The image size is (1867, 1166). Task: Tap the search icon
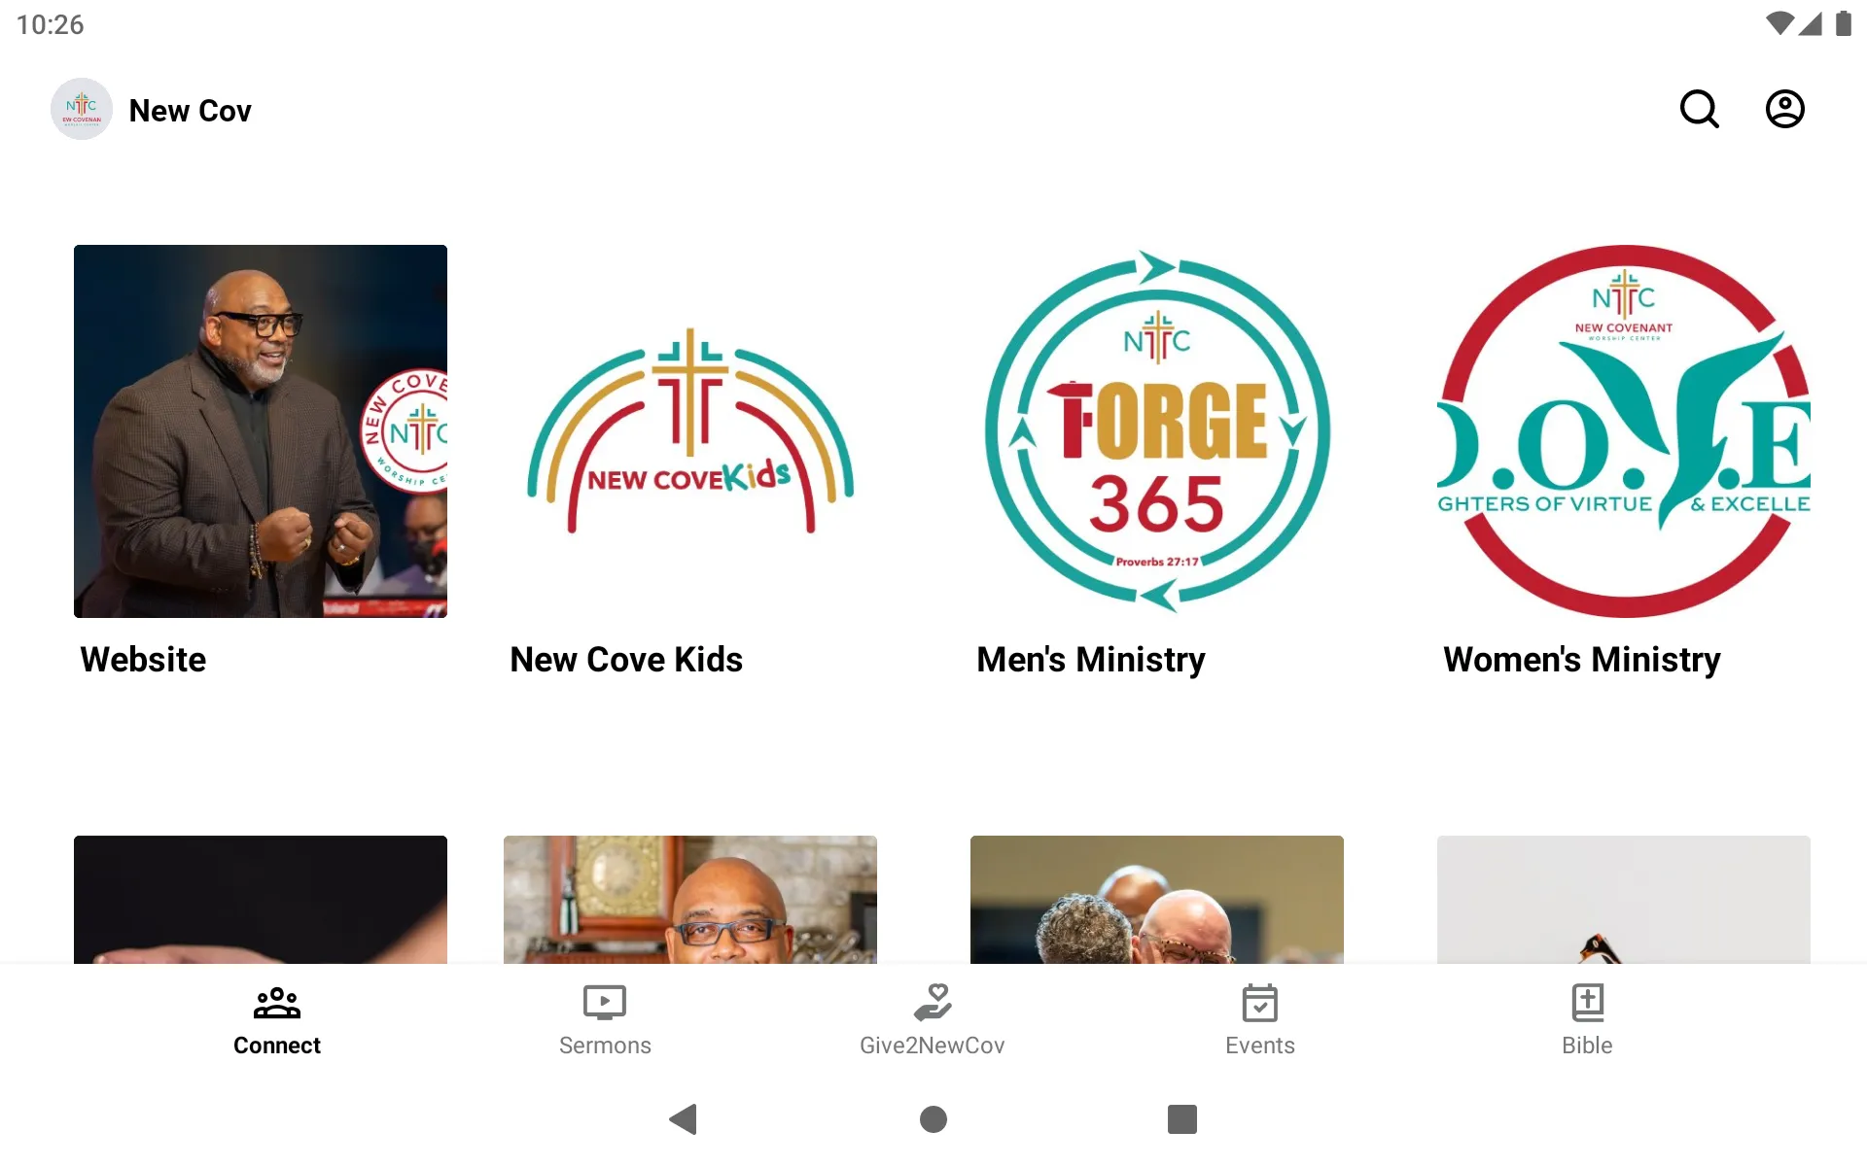coord(1702,109)
